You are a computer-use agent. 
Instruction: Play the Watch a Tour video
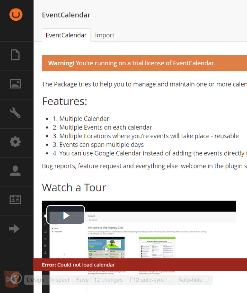point(66,215)
